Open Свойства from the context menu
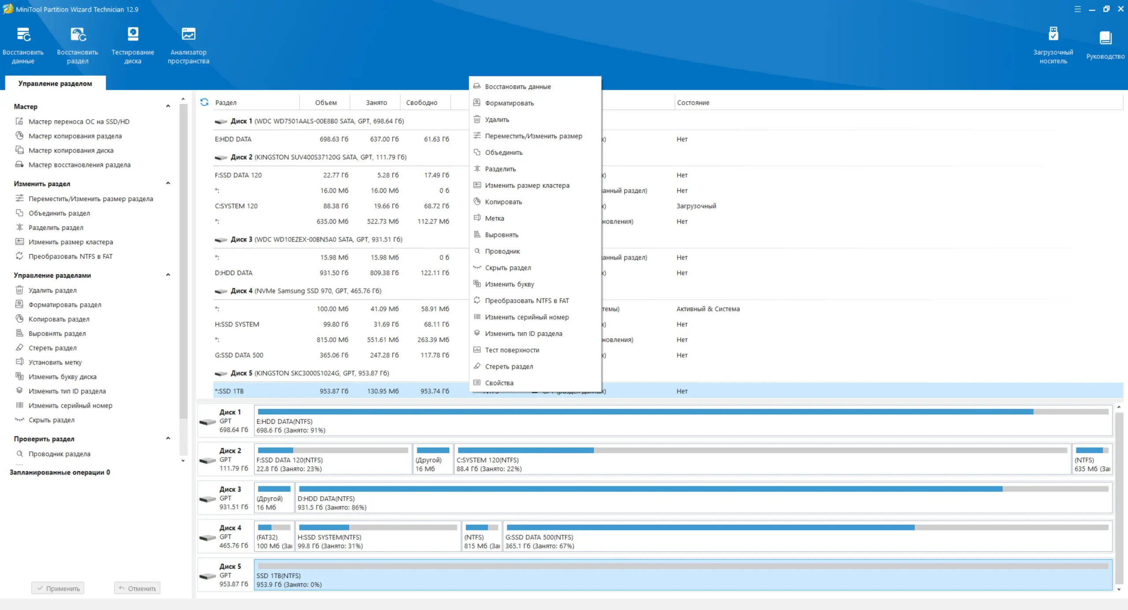Viewport: 1128px width, 610px height. (x=499, y=383)
